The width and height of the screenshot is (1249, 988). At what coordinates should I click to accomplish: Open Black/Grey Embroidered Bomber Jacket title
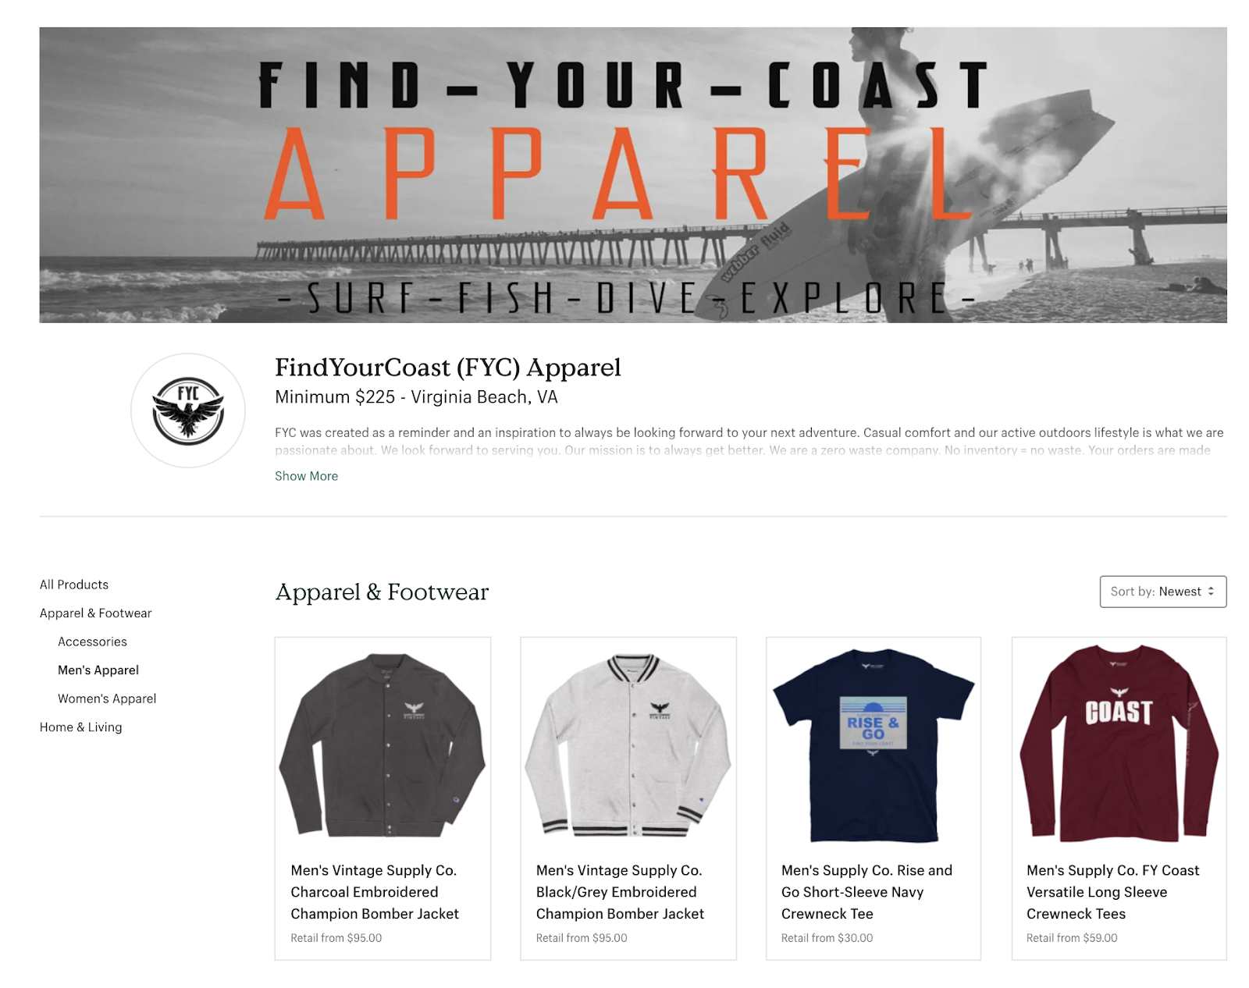tap(620, 892)
